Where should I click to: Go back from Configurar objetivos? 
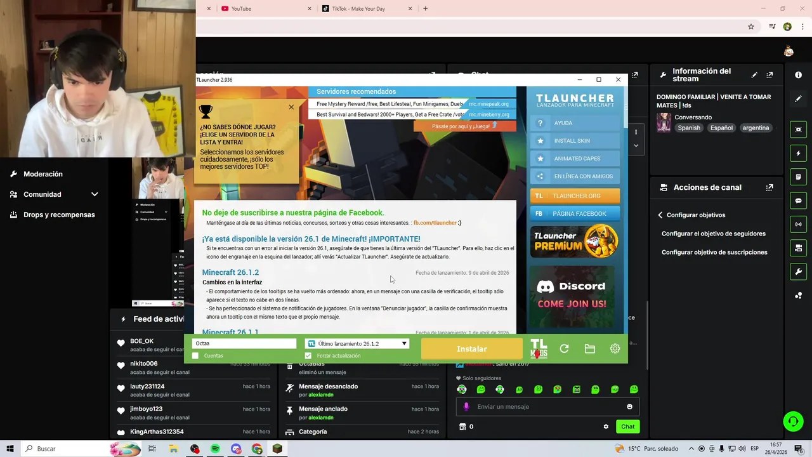660,215
